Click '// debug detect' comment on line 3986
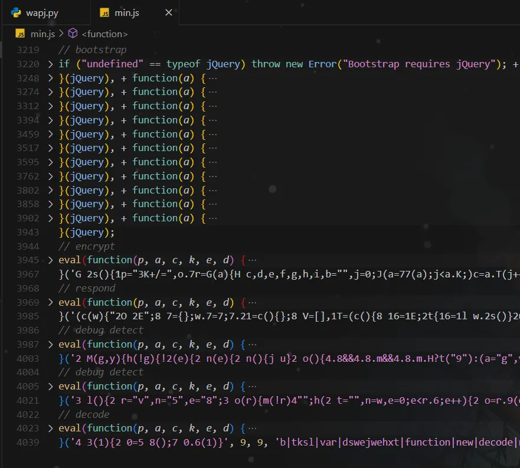The height and width of the screenshot is (468, 520). point(101,330)
